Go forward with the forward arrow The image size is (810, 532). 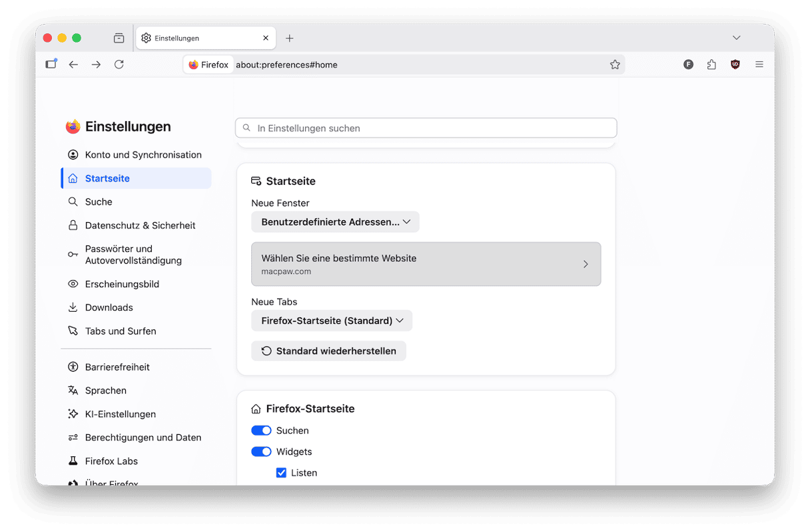96,65
